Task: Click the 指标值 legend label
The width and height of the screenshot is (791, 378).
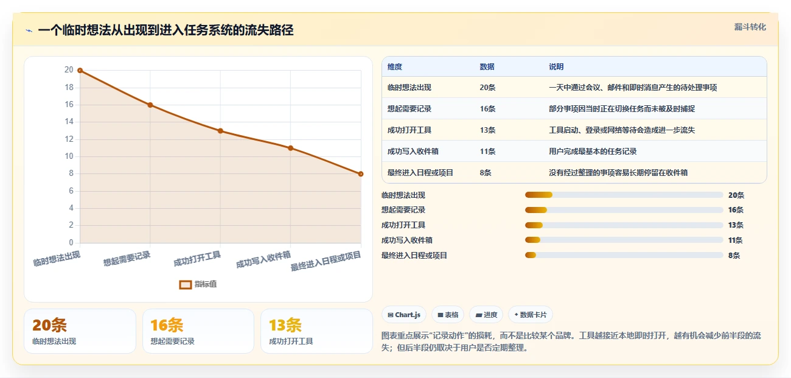Action: tap(206, 284)
